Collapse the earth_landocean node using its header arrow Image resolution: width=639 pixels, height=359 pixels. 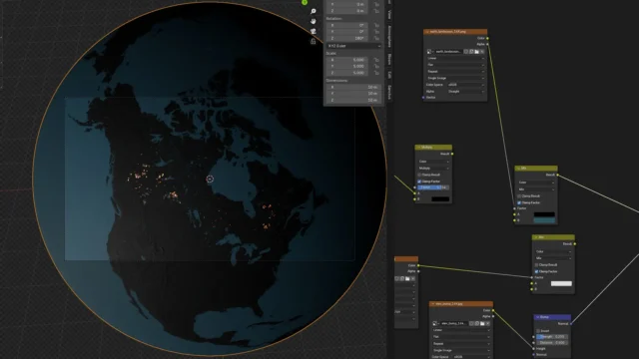(x=427, y=31)
